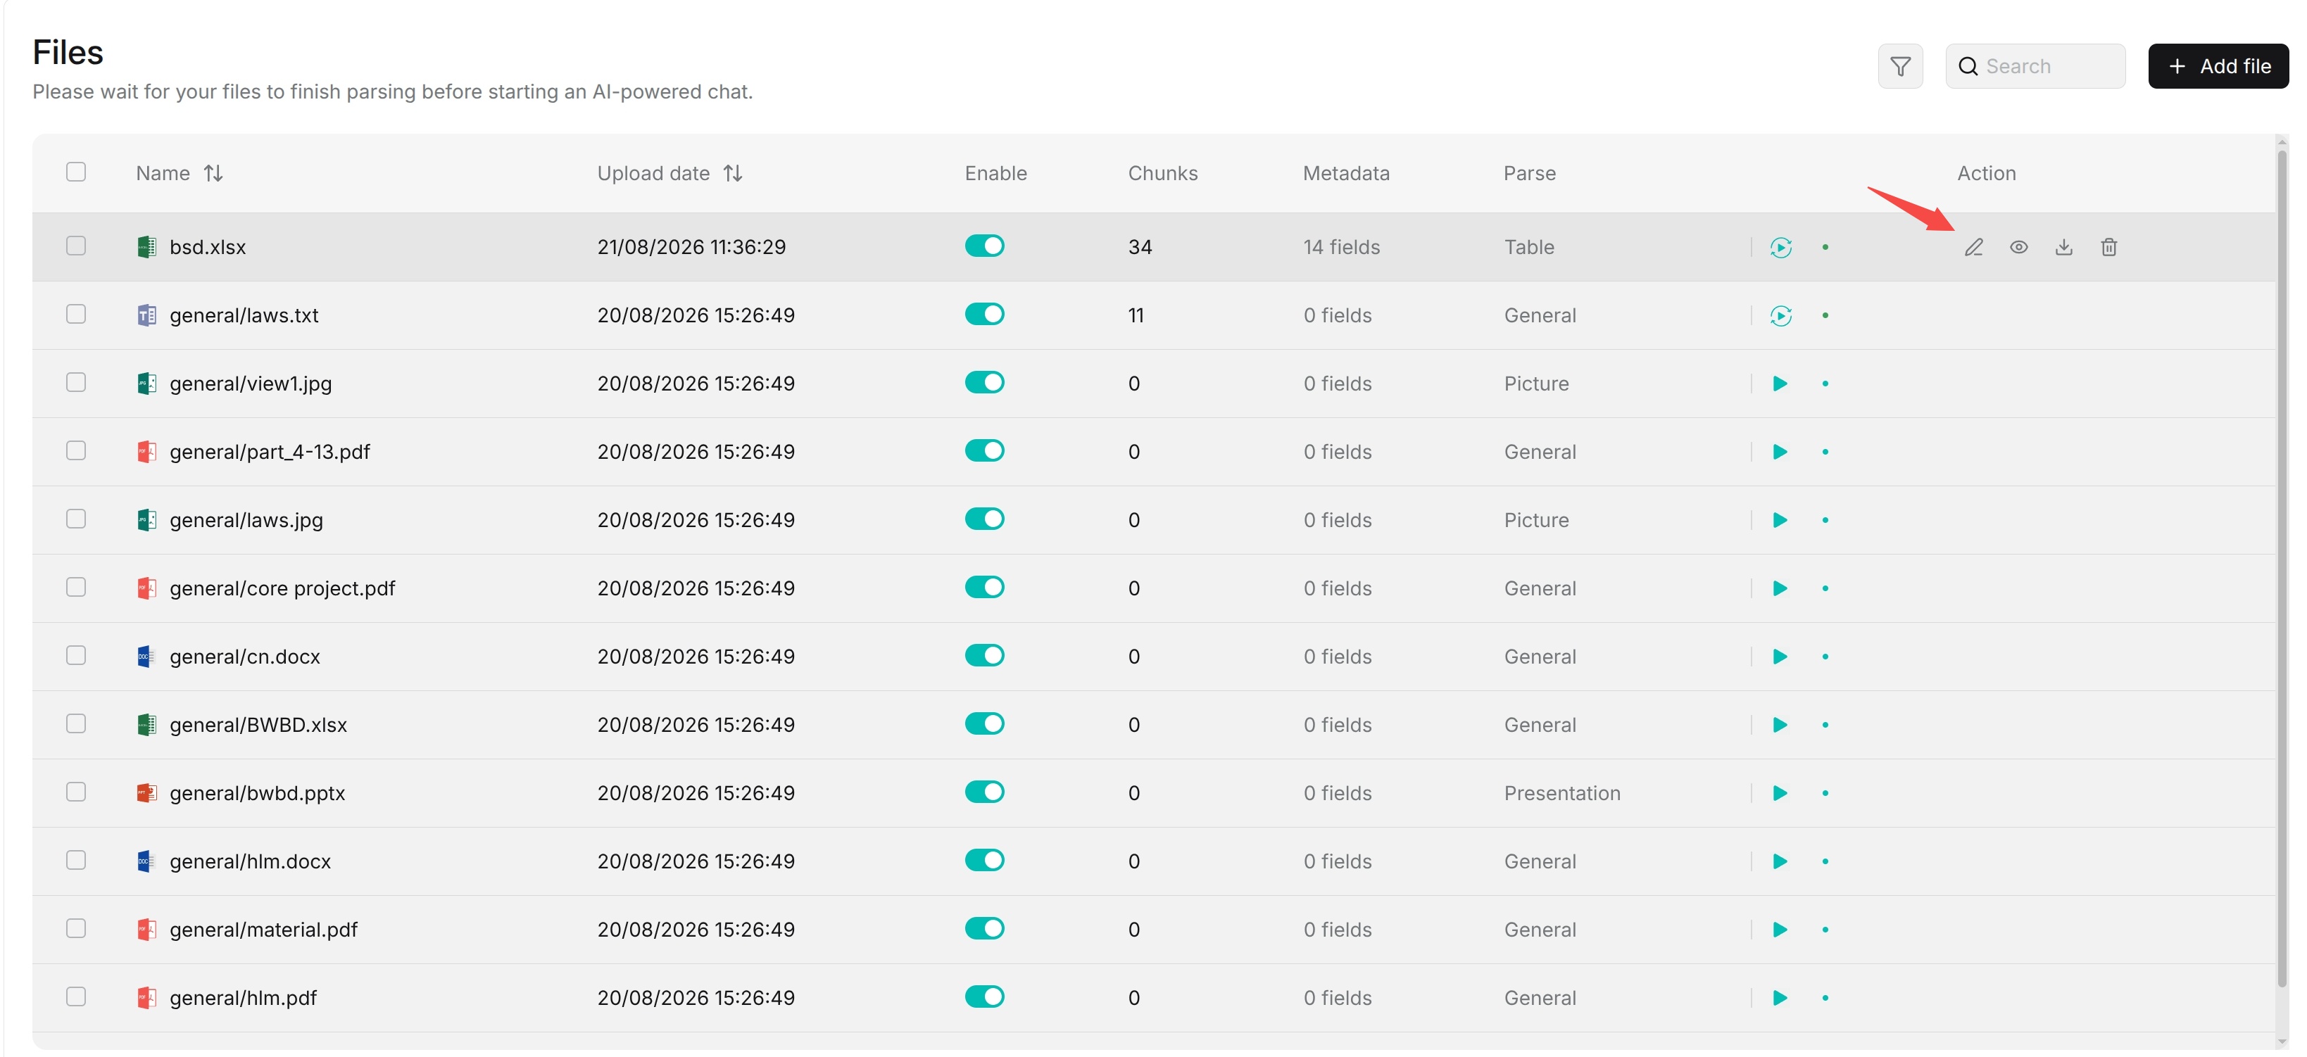Open the general/material.pdf file name
Viewport: 2307px width, 1057px height.
(263, 929)
